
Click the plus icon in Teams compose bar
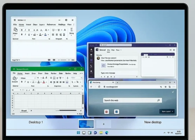click(x=137, y=77)
